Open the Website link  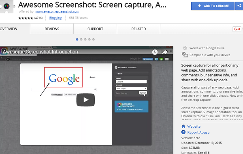(194, 127)
